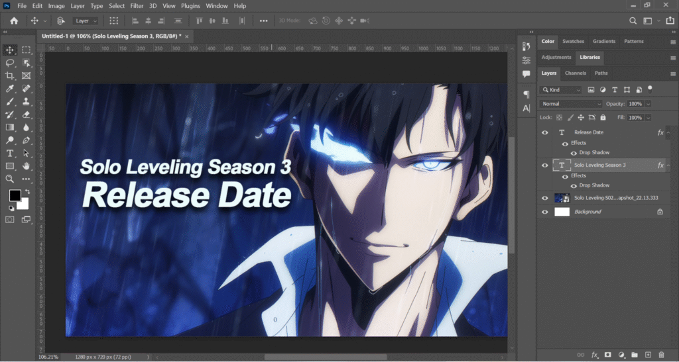Viewport: 679px width, 362px height.
Task: Select the Hand tool
Action: pos(26,166)
